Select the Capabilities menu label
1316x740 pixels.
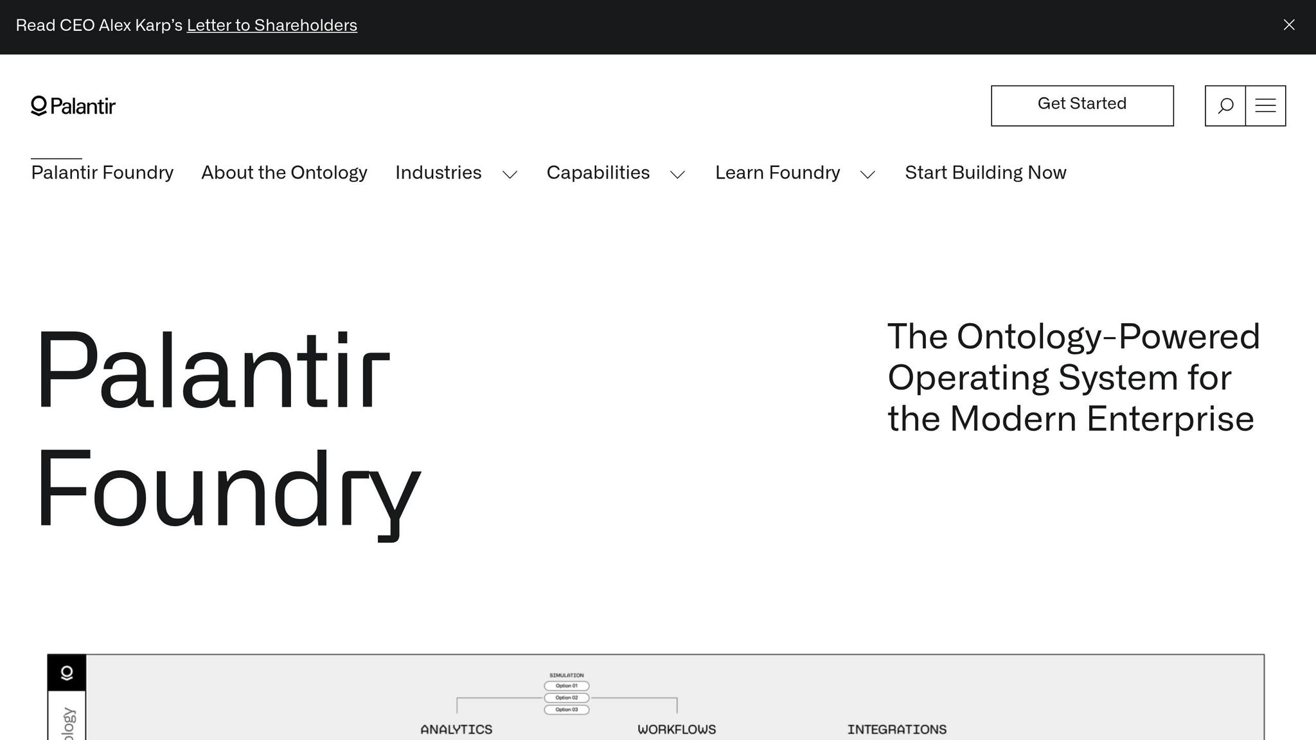598,173
